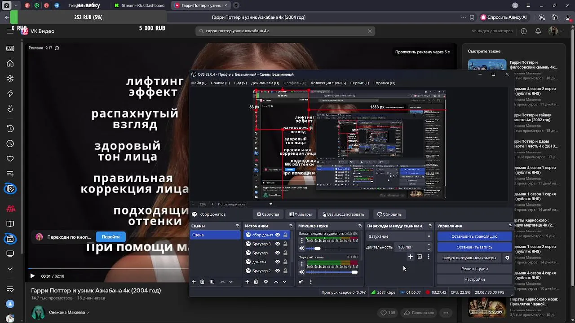575x323 pixels.
Task: Open transition properties three-dot menu
Action: 429,257
